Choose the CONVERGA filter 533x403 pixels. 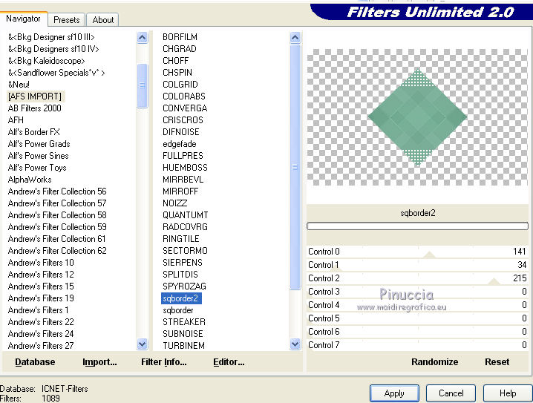click(185, 108)
